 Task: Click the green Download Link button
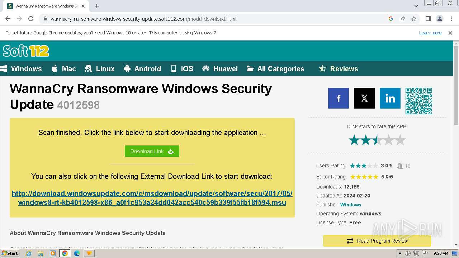pyautogui.click(x=152, y=151)
